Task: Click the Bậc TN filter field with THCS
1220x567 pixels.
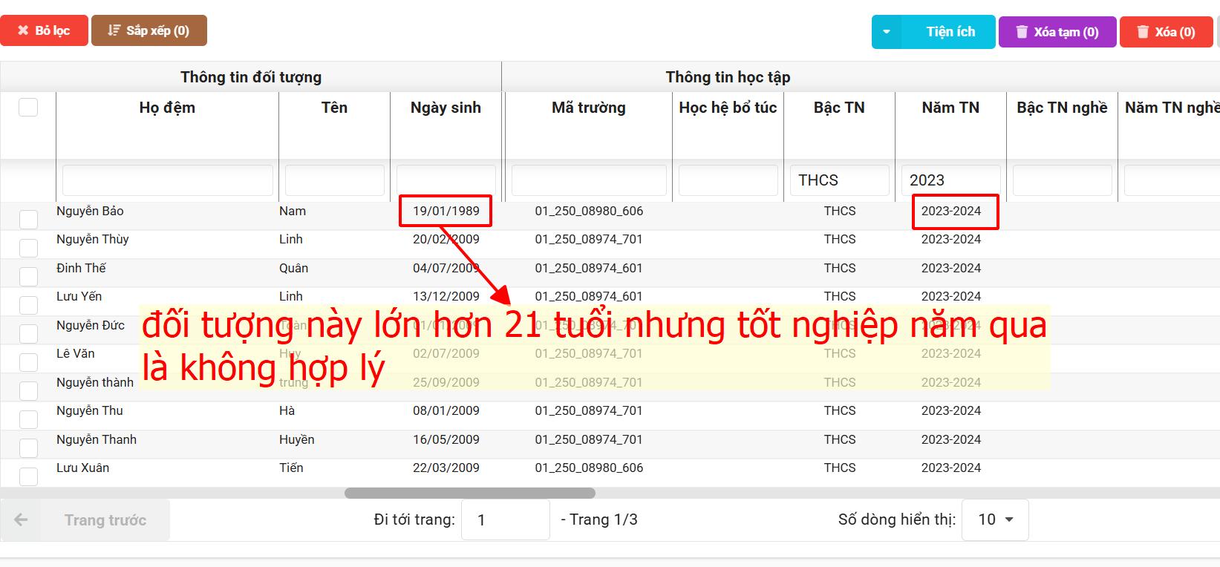Action: 839,180
